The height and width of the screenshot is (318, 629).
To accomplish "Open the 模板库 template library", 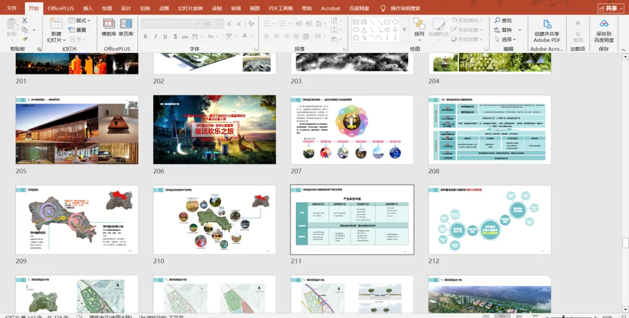I will [x=109, y=28].
